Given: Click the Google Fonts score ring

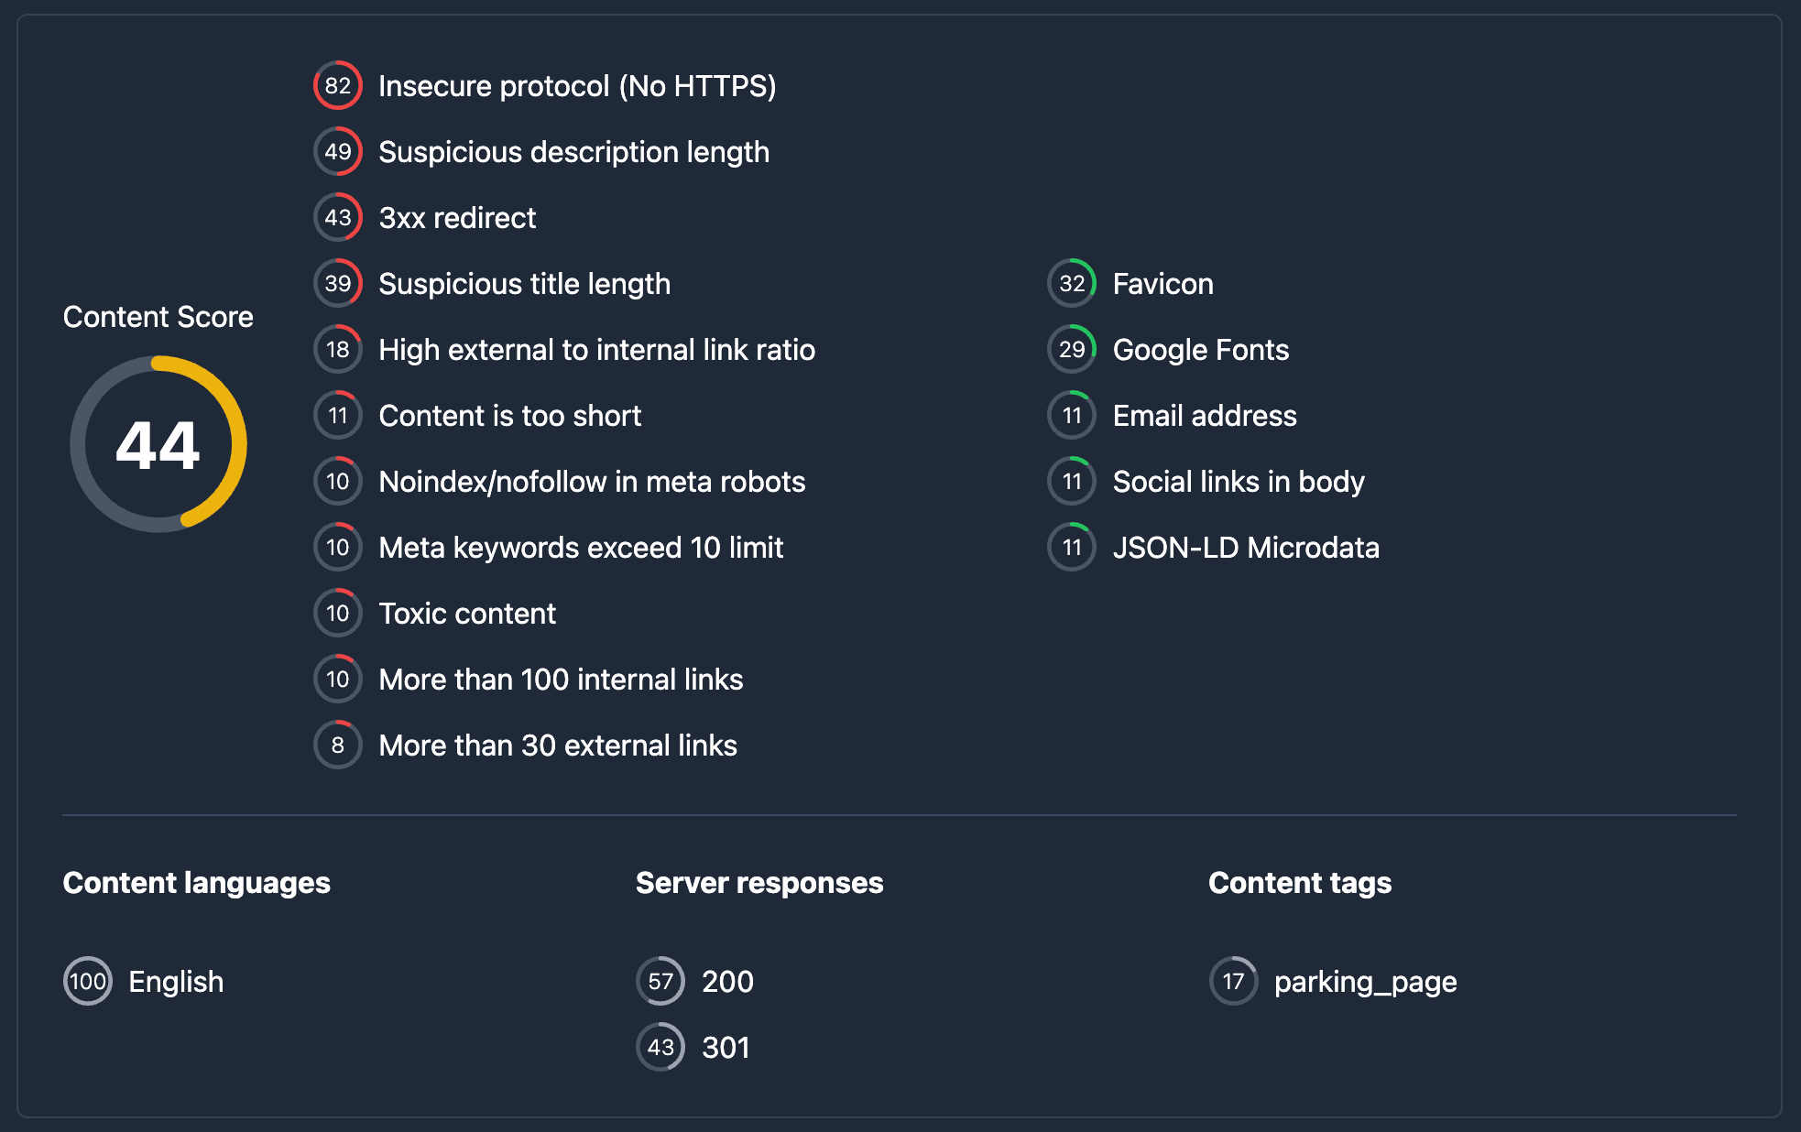Looking at the screenshot, I should tap(1071, 350).
